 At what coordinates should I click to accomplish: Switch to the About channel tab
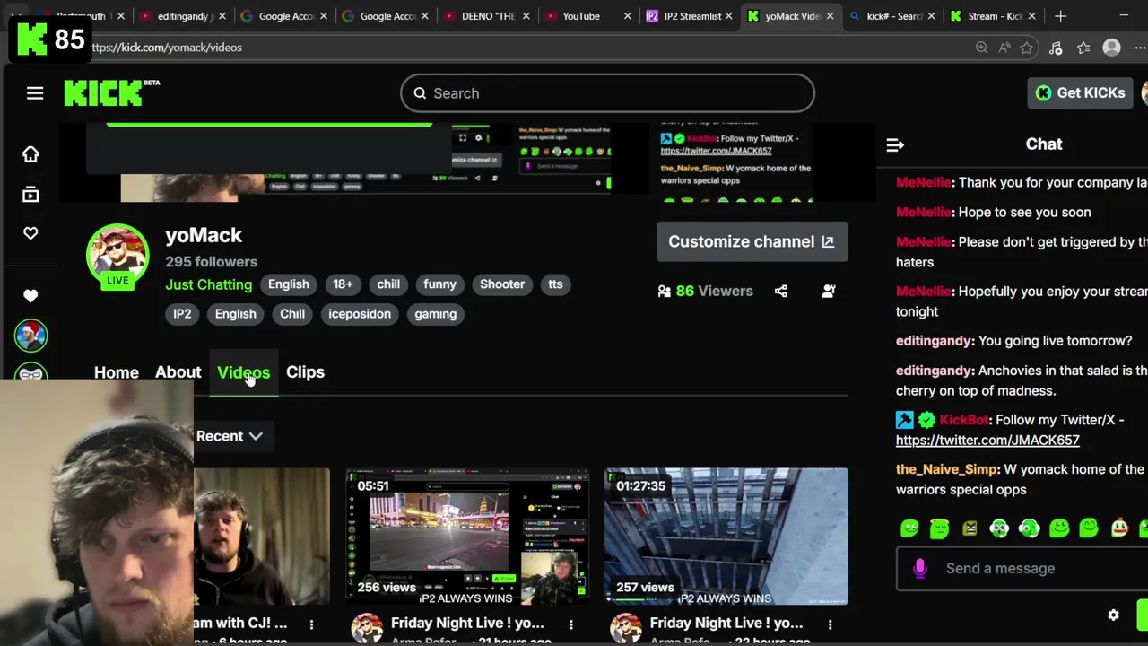point(178,372)
